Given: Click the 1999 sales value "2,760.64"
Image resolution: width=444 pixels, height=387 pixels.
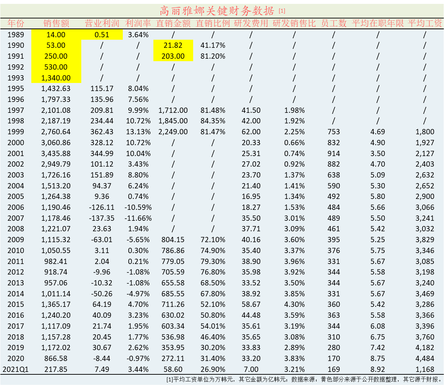Looking at the screenshot, I should point(56,132).
